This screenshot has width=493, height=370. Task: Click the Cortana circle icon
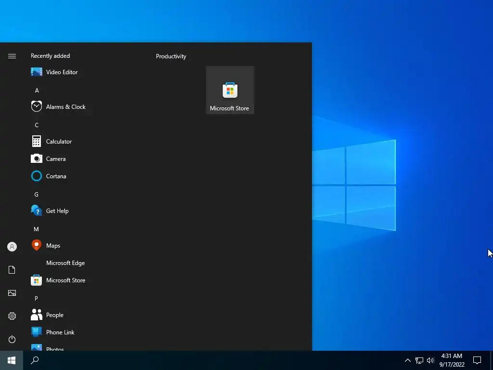(x=37, y=176)
